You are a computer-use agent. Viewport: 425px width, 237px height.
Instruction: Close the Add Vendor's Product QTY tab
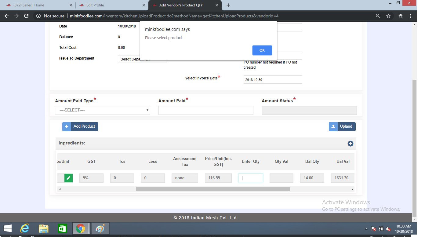[x=216, y=5]
